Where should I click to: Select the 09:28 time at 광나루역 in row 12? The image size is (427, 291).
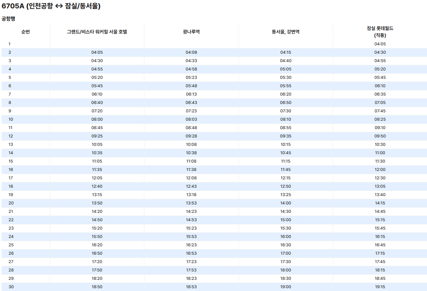191,136
